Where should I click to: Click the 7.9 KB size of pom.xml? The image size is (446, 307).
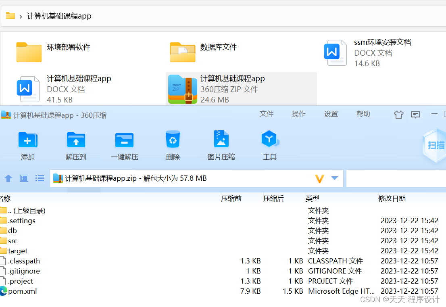coord(250,291)
